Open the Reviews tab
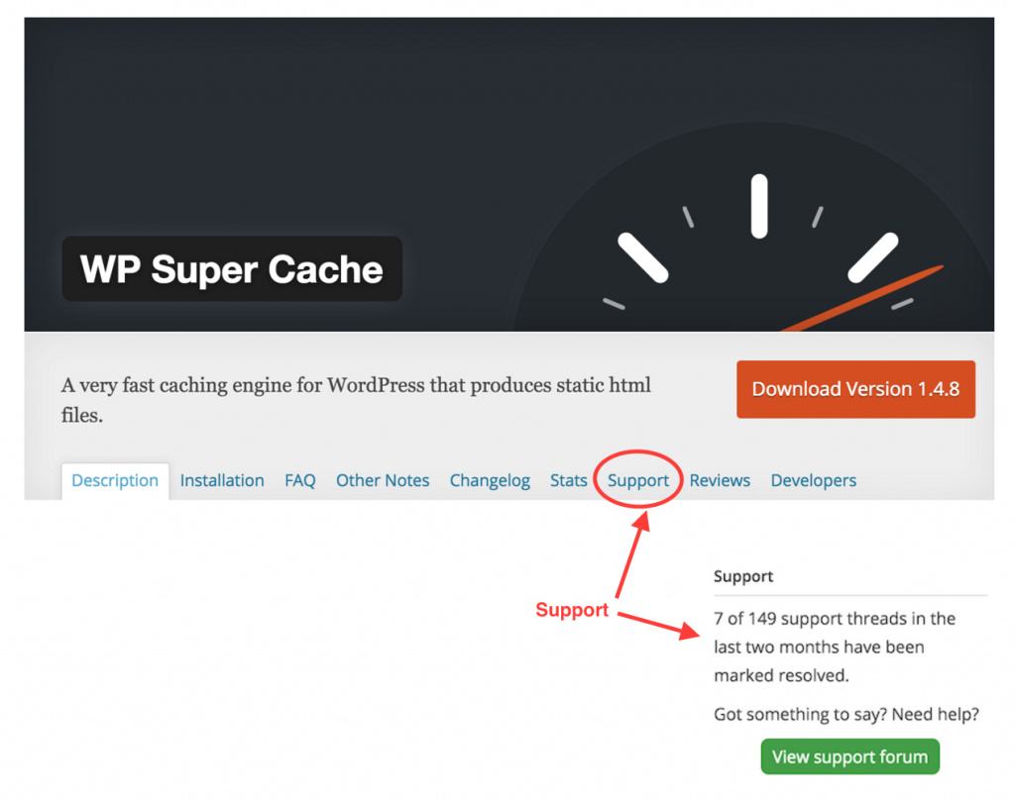Image resolution: width=1015 pixels, height=801 pixels. [x=720, y=480]
